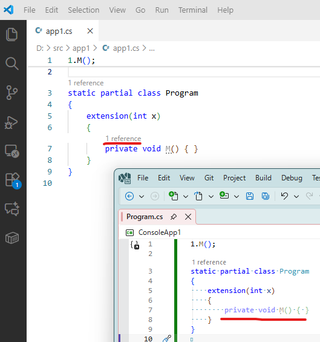Click the VS Code logo icon
This screenshot has width=320, height=342.
pyautogui.click(x=8, y=10)
